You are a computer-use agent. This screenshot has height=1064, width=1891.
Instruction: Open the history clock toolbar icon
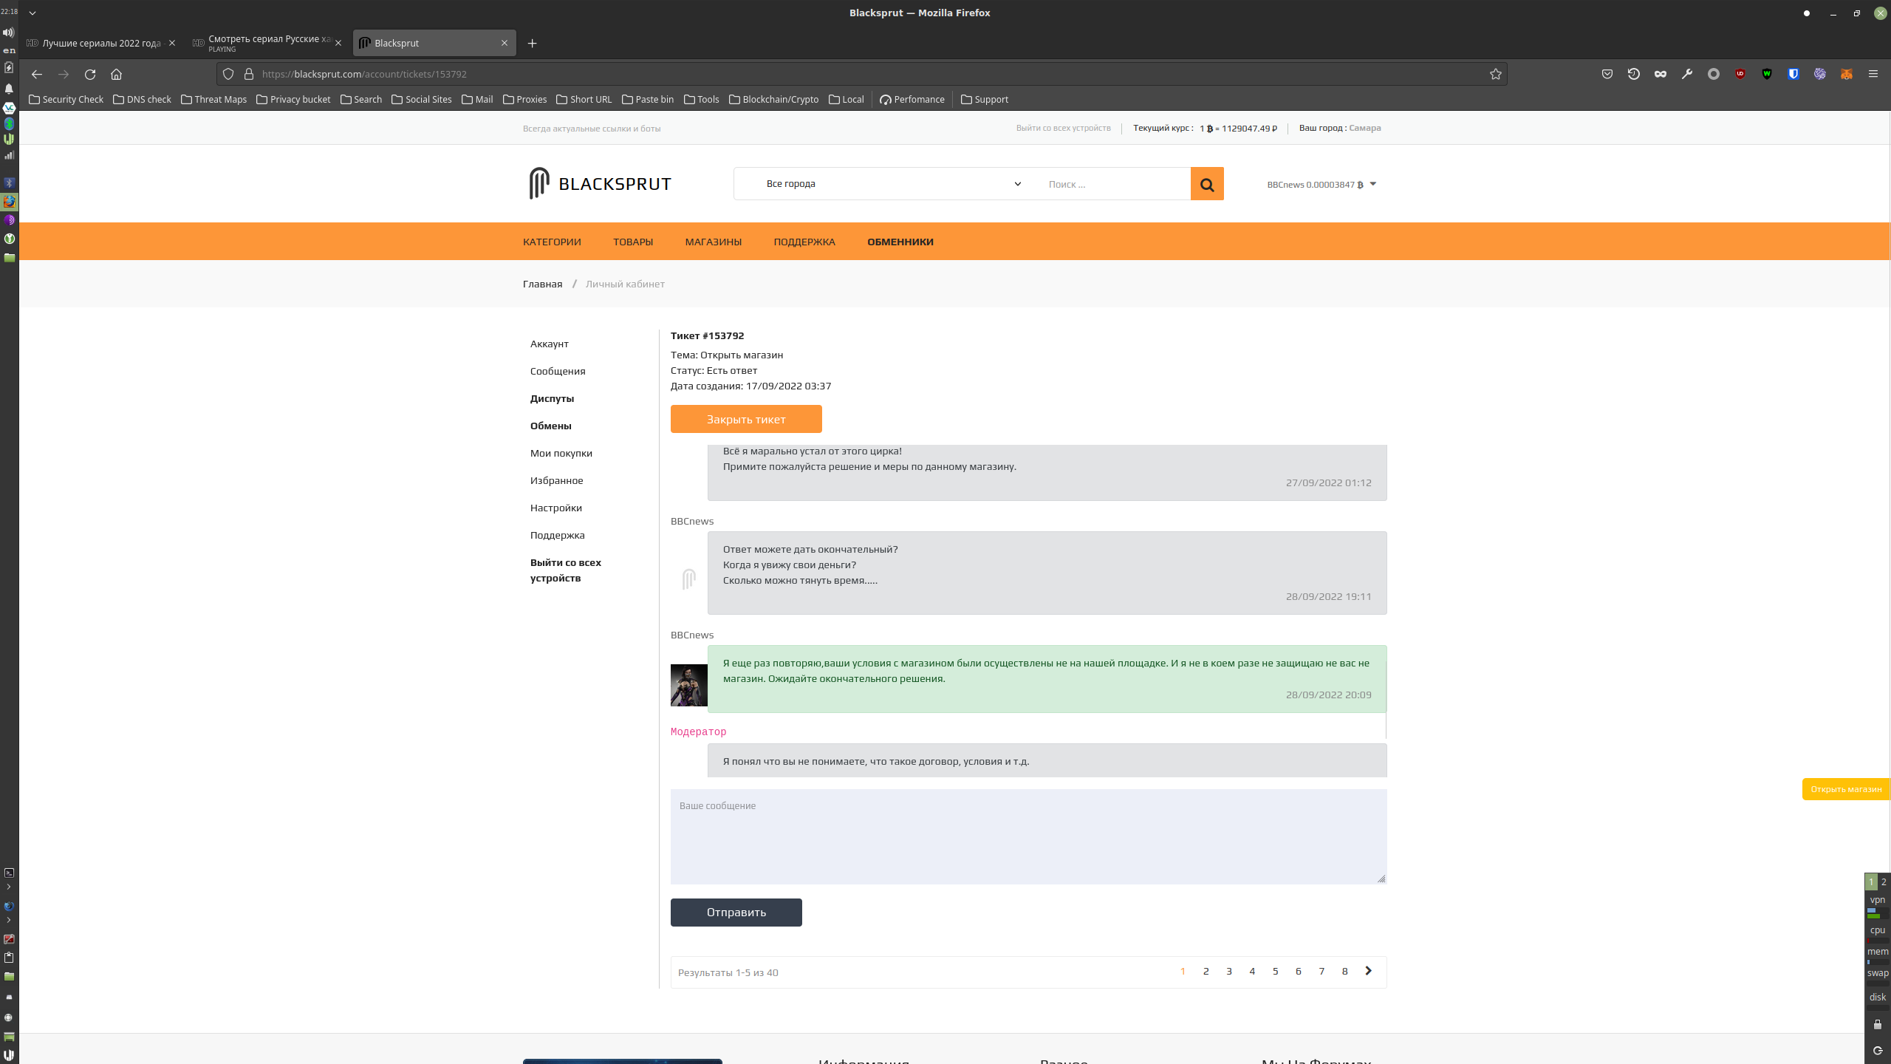pos(1634,74)
